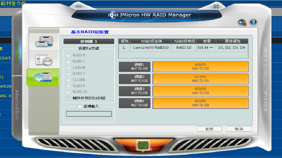Click the RAID組名稱 column header
The width and height of the screenshot is (282, 158).
(151, 41)
